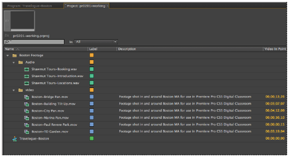289x157 pixels.
Task: Sort by Video In Point column header
Action: [275, 49]
